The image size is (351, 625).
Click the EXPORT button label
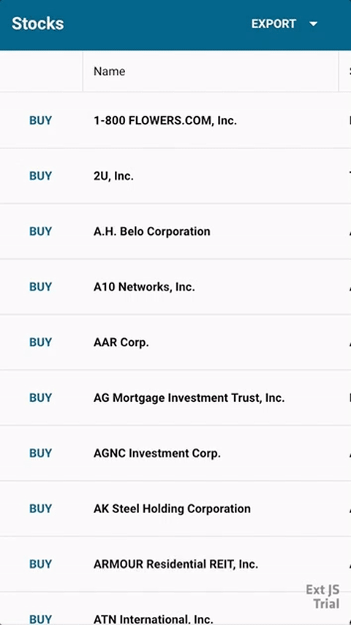[x=273, y=24]
